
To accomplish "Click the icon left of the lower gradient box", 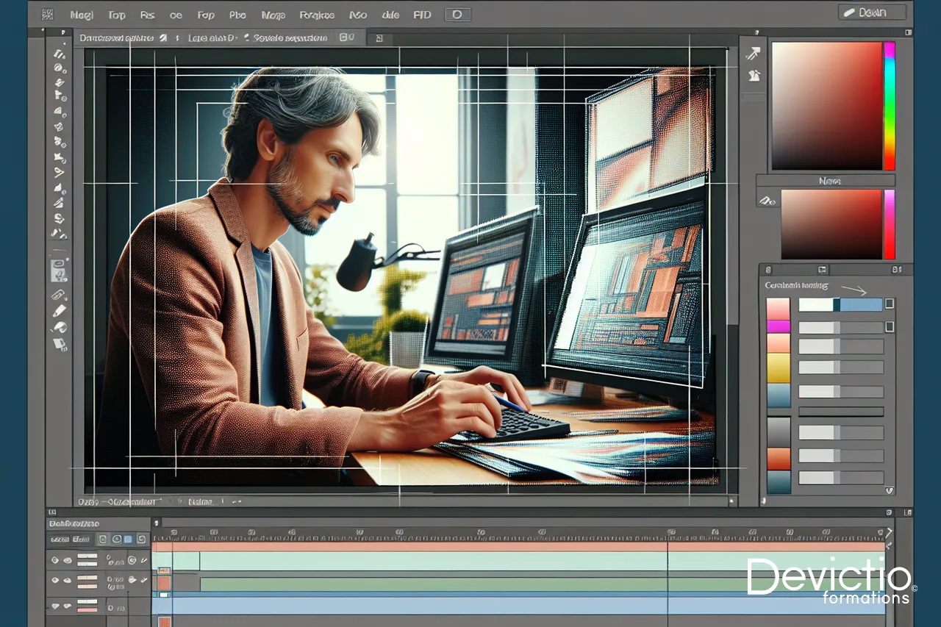I will [x=766, y=199].
